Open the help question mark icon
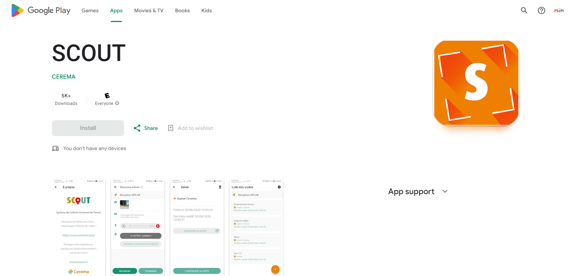570x276 pixels. [x=541, y=10]
